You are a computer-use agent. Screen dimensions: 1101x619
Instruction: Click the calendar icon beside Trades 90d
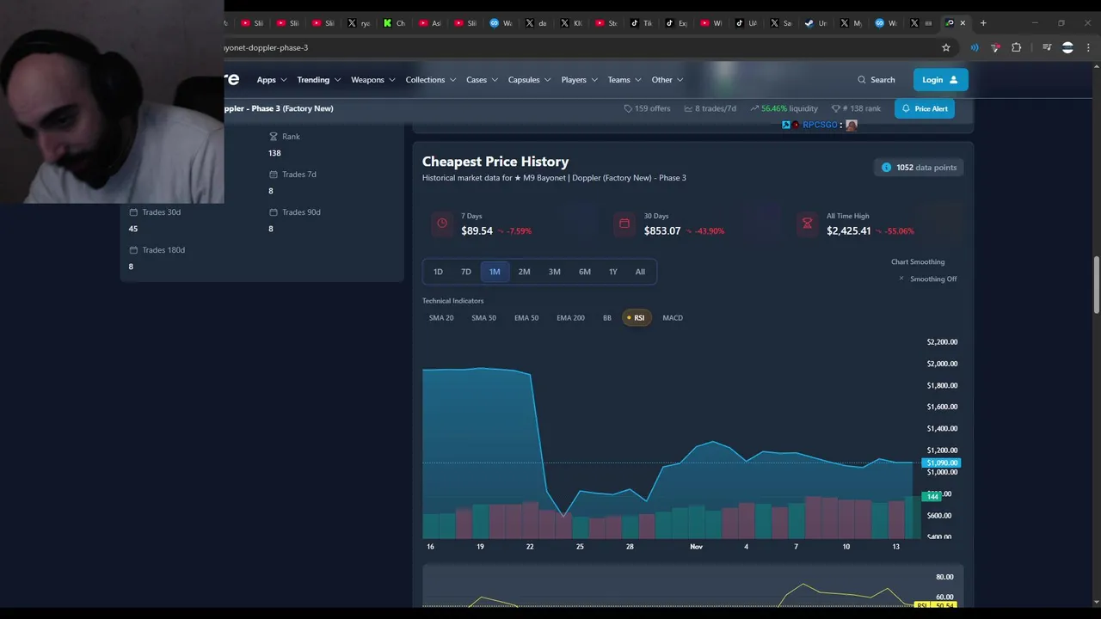coord(274,212)
